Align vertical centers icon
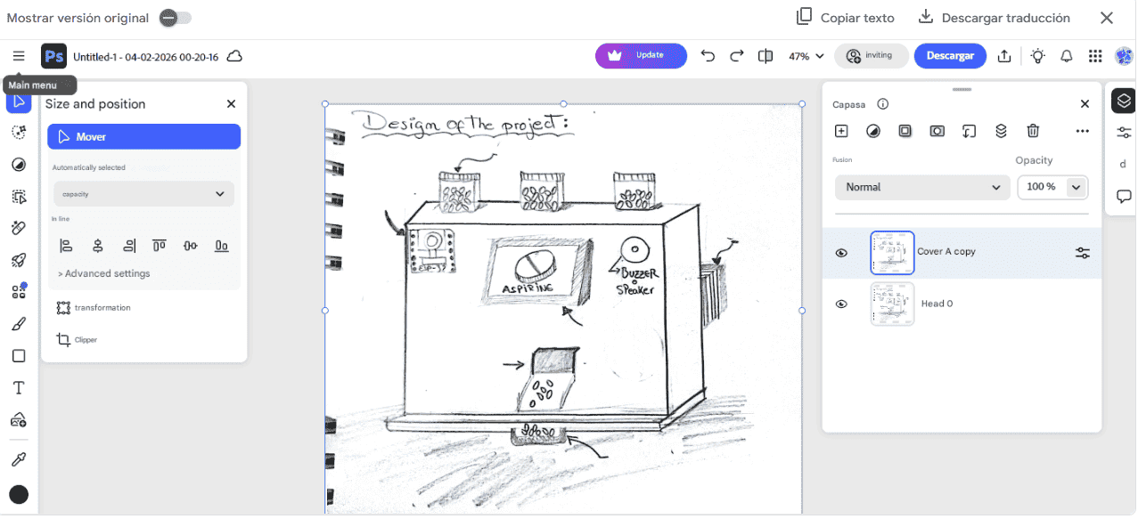The image size is (1138, 519). coord(190,246)
